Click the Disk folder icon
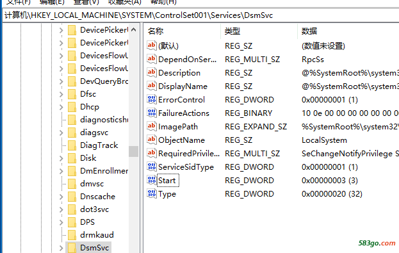Image resolution: width=399 pixels, height=253 pixels. click(x=72, y=158)
